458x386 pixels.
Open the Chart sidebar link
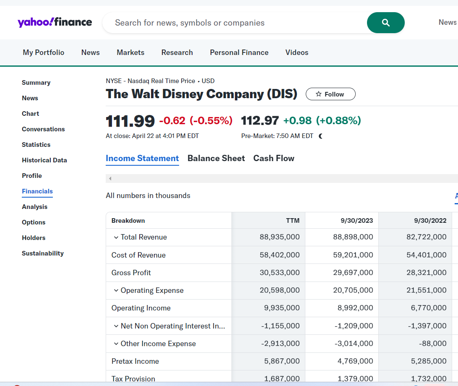pyautogui.click(x=30, y=114)
